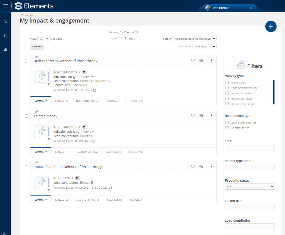Check the Lead contributor of filter
Image resolution: width=285 pixels, height=235 pixels.
tap(227, 123)
